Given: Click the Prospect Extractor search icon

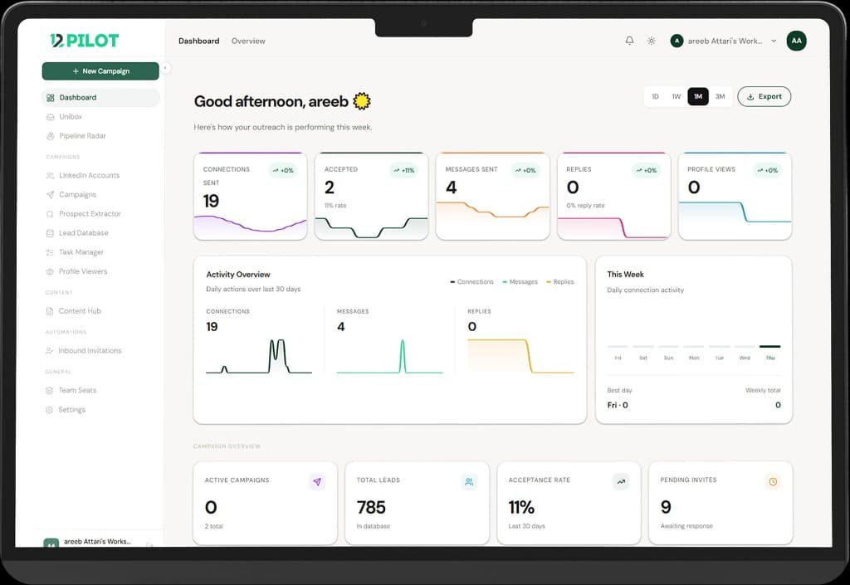Looking at the screenshot, I should 50,214.
